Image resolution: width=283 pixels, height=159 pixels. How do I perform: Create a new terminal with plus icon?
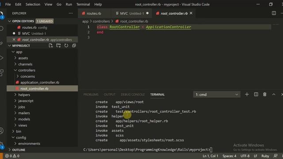coord(247,95)
